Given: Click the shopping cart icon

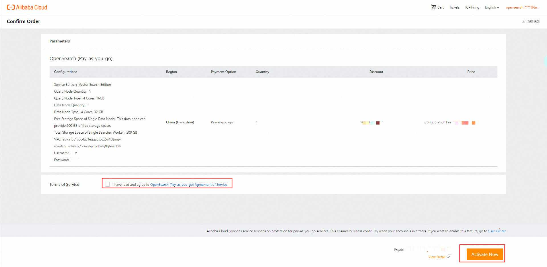Looking at the screenshot, I should [x=433, y=7].
